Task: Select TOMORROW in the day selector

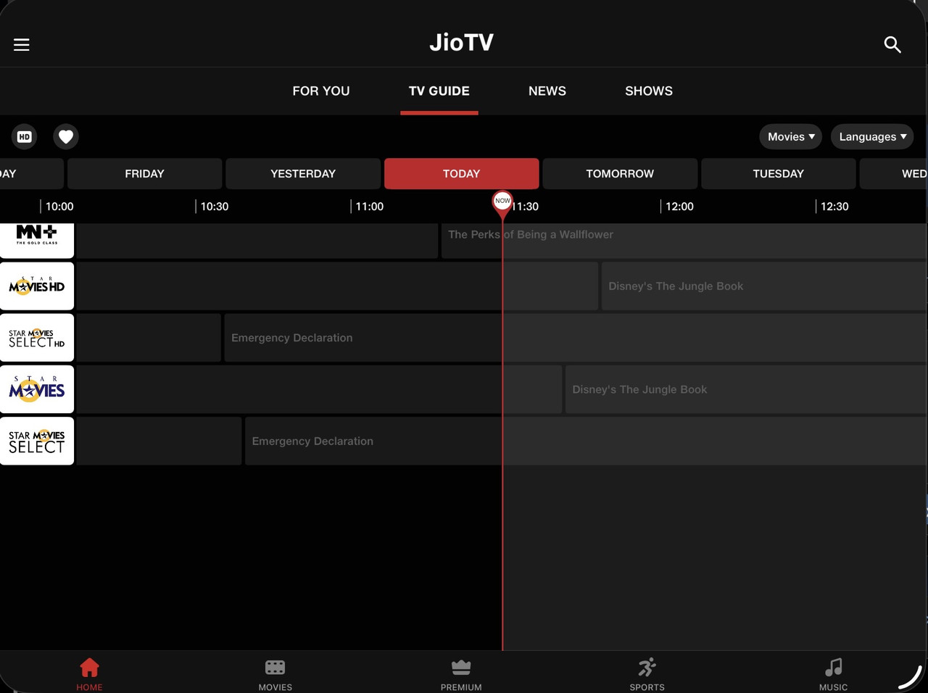Action: 620,173
